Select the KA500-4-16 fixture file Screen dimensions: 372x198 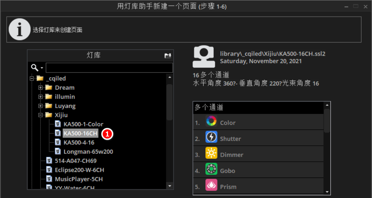[x=79, y=142]
